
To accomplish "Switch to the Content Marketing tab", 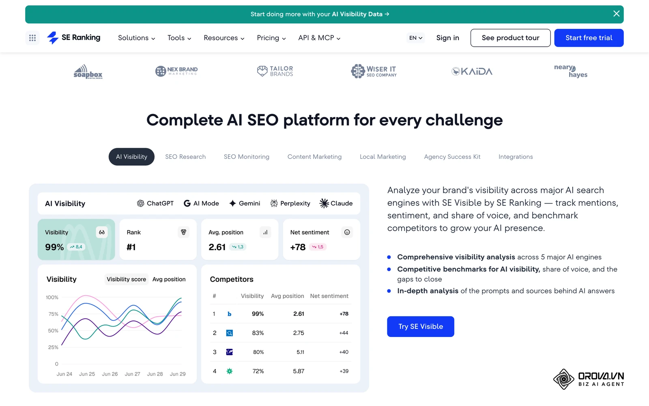I will click(x=314, y=157).
